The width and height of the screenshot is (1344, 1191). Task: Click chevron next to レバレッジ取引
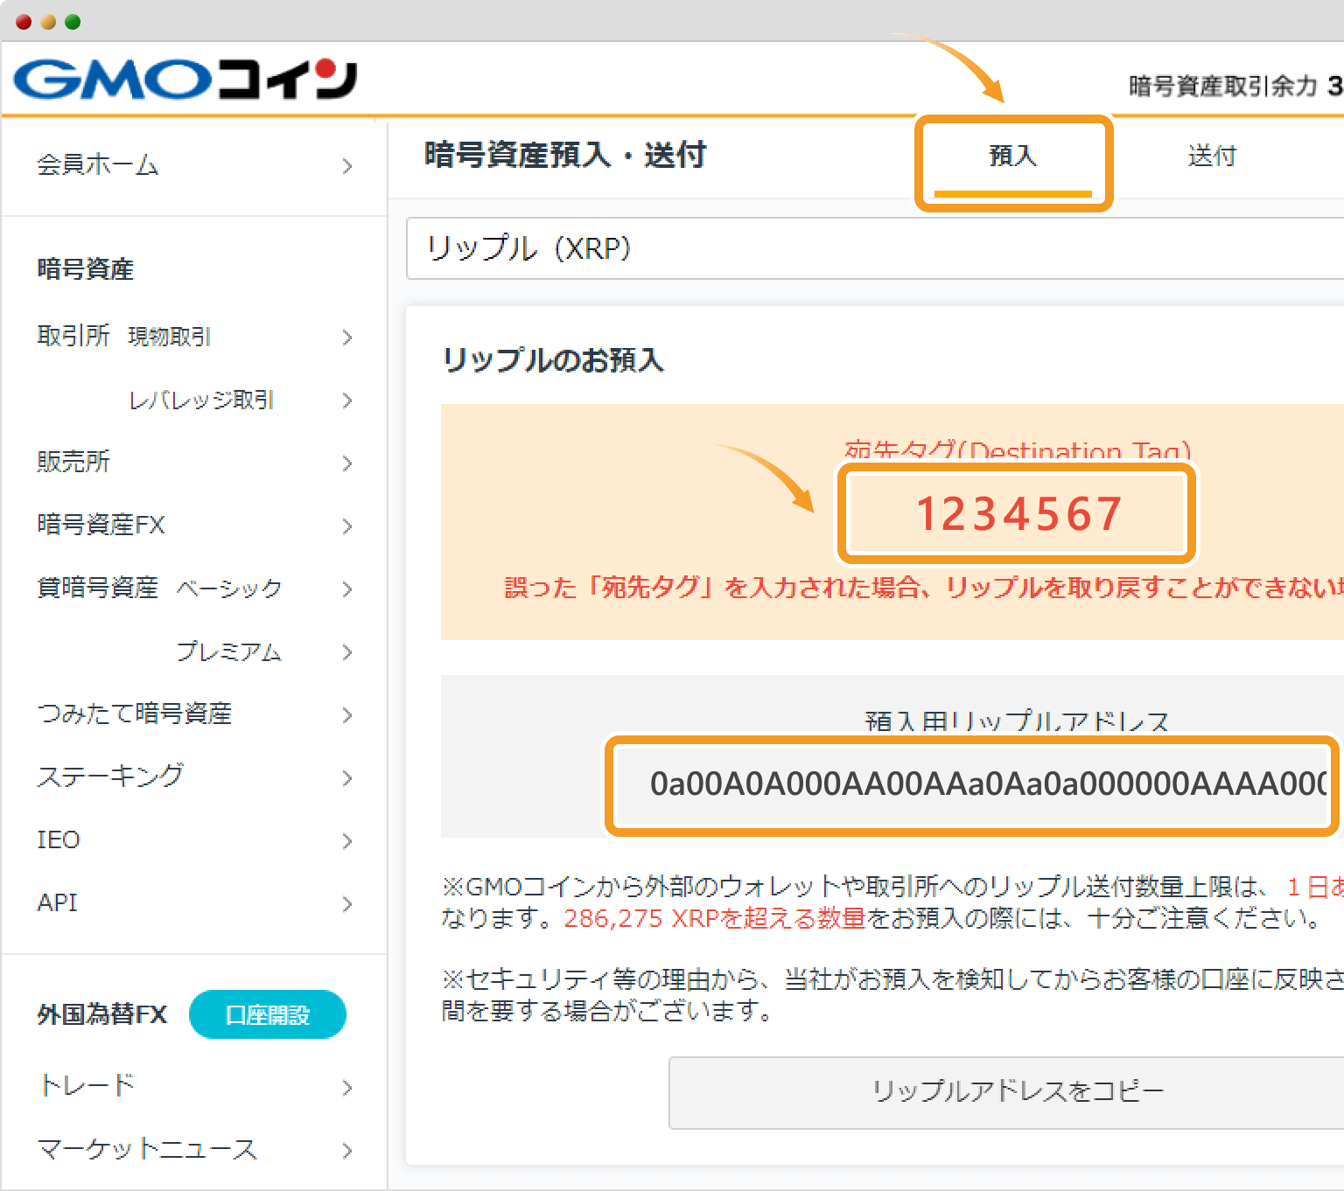pos(347,400)
